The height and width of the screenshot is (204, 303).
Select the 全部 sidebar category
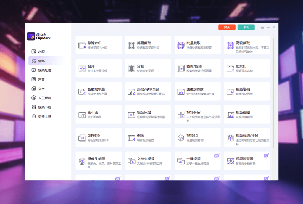(x=47, y=61)
